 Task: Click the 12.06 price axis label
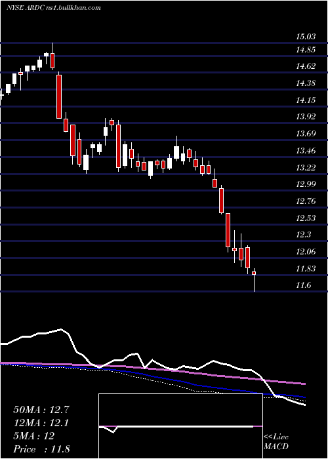(x=306, y=252)
